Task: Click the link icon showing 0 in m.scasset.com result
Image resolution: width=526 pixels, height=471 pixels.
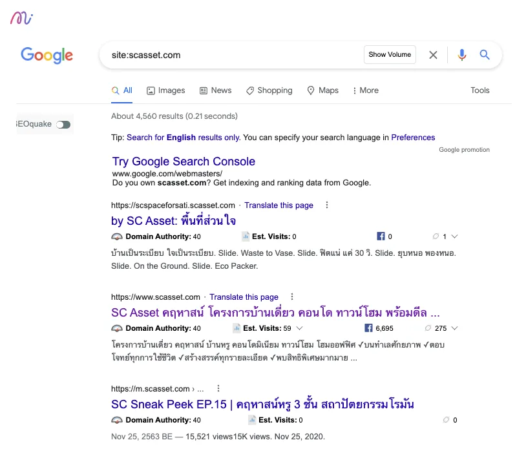Action: tap(446, 420)
